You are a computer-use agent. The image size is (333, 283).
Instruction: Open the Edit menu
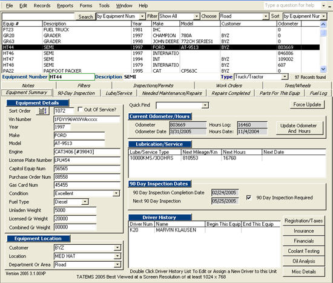23,5
